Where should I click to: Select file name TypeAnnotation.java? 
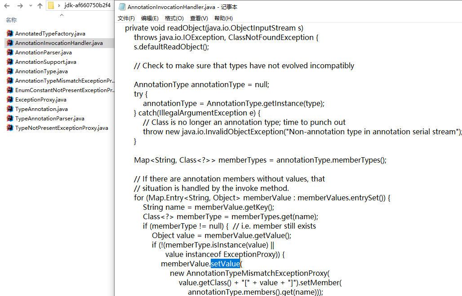tap(41, 109)
